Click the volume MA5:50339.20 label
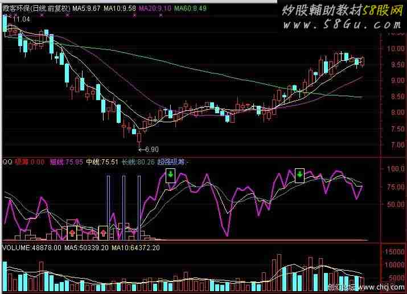This screenshot has height=294, width=407. pyautogui.click(x=87, y=248)
